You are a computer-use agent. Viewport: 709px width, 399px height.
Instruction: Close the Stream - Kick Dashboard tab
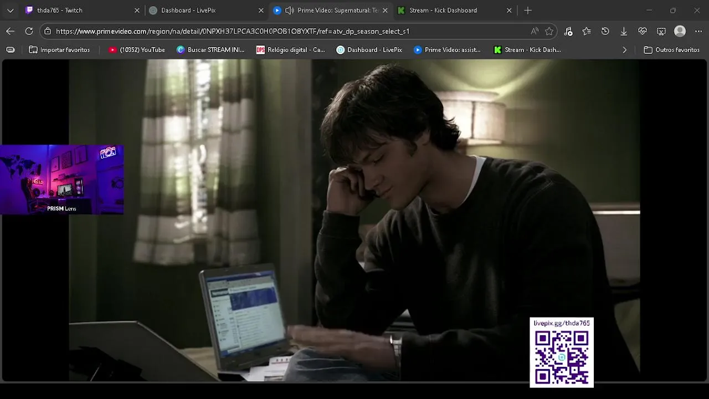[509, 10]
